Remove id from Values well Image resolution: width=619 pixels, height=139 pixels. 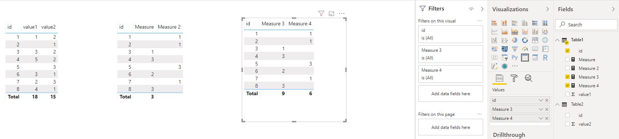click(547, 100)
